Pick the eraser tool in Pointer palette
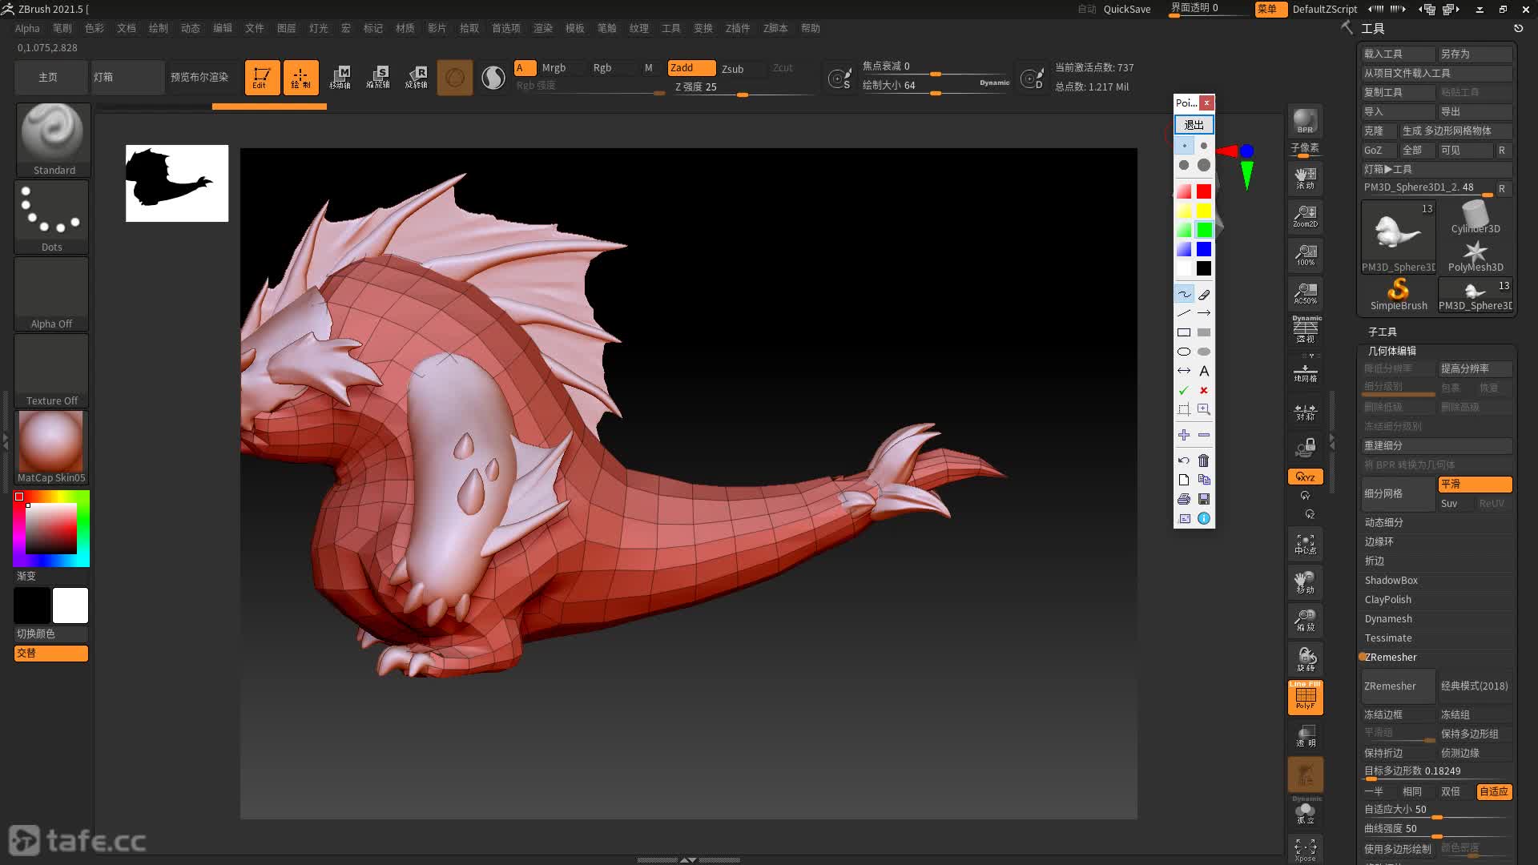The image size is (1538, 865). coord(1204,294)
